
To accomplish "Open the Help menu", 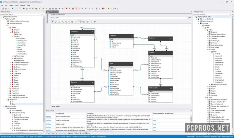I will coord(28,5).
